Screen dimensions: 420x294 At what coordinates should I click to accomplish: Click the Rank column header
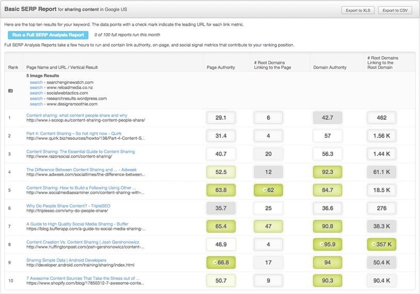[x=13, y=67]
